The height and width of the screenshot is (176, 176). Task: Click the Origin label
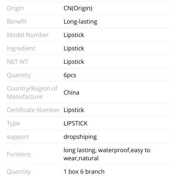15,8
